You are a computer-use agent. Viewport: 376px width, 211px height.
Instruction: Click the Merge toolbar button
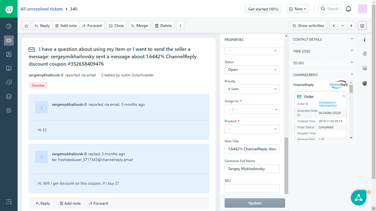click(140, 26)
